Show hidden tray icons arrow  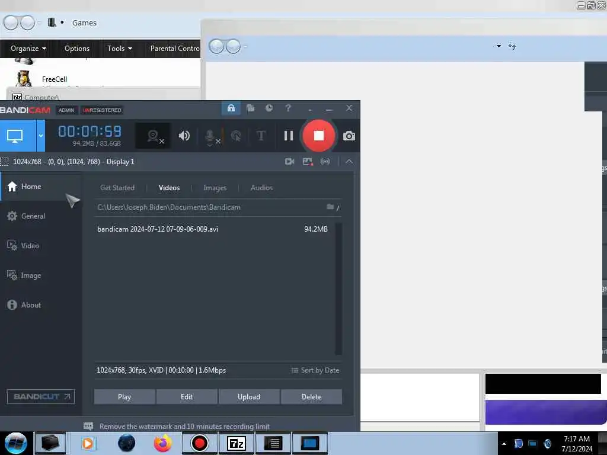point(504,444)
